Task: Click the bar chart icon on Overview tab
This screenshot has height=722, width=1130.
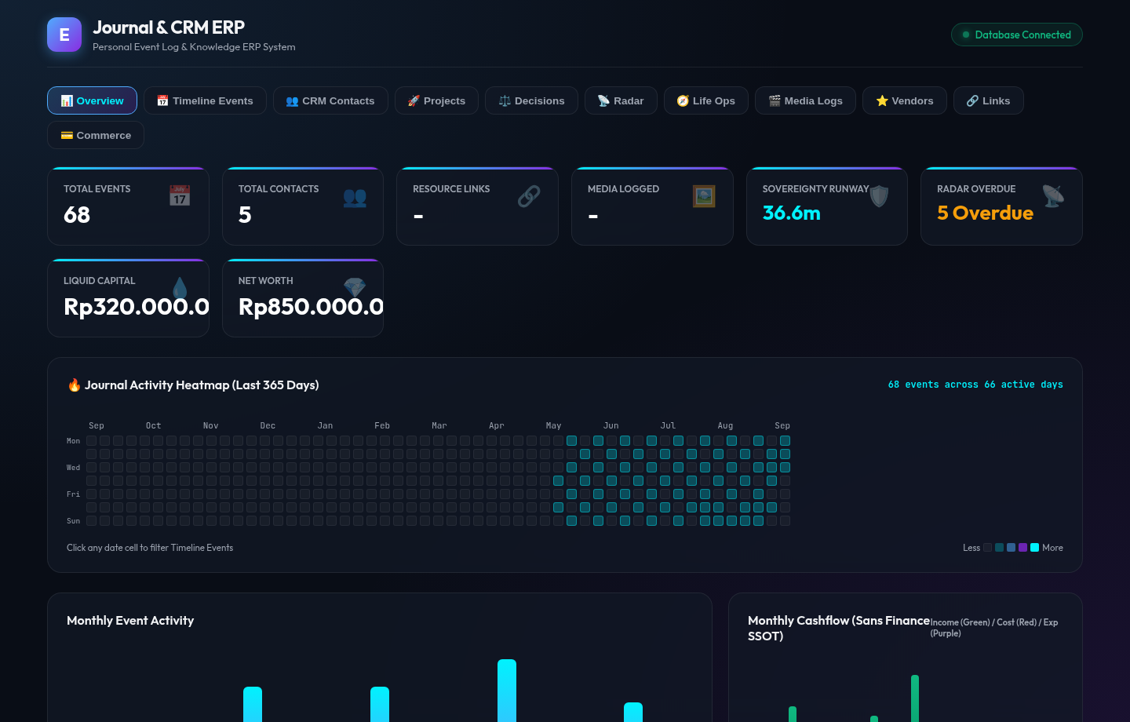Action: pos(67,100)
